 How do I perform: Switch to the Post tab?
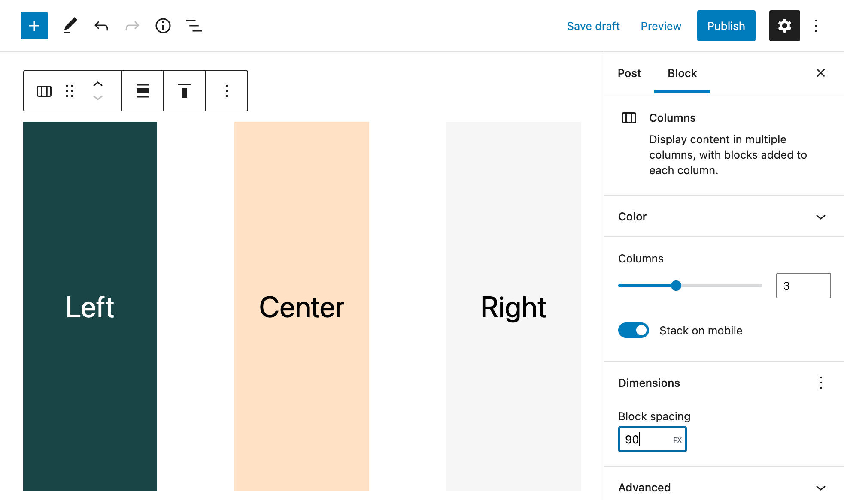pyautogui.click(x=629, y=73)
